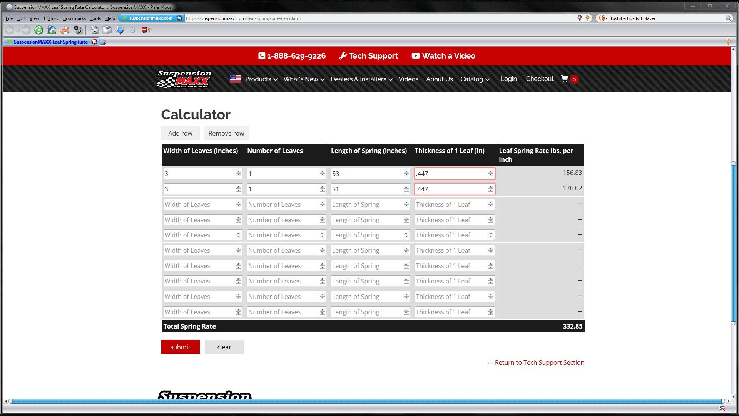Screen dimensions: 739x416
Task: Open the Tools menu
Action: (x=95, y=18)
